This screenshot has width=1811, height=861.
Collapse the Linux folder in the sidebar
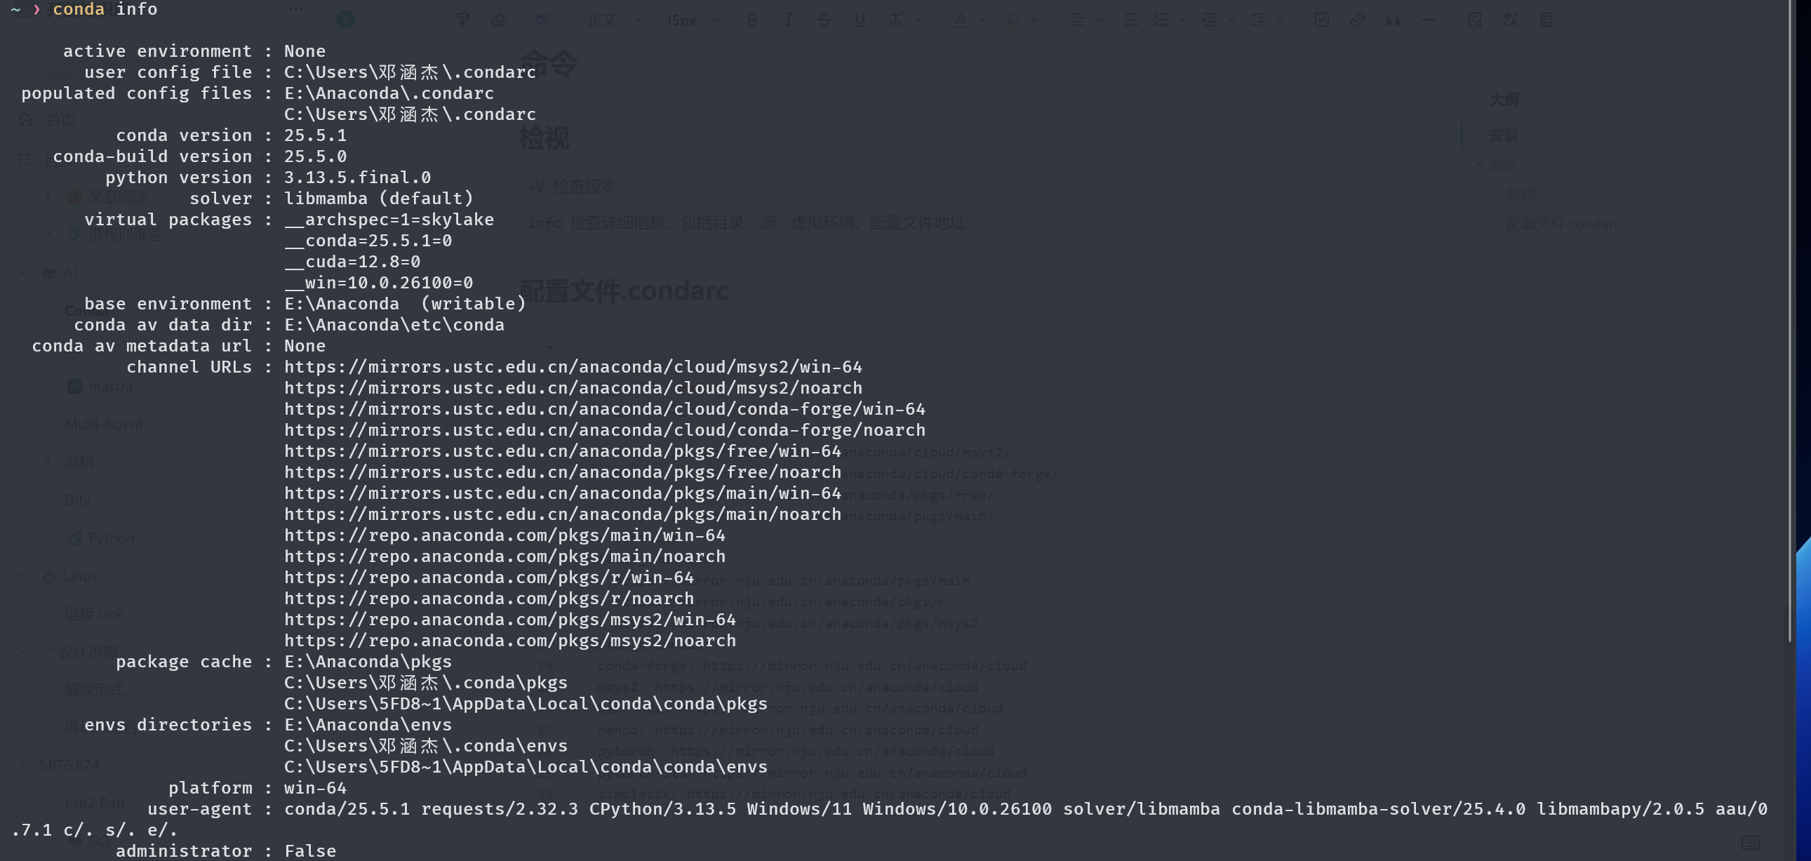coord(22,575)
